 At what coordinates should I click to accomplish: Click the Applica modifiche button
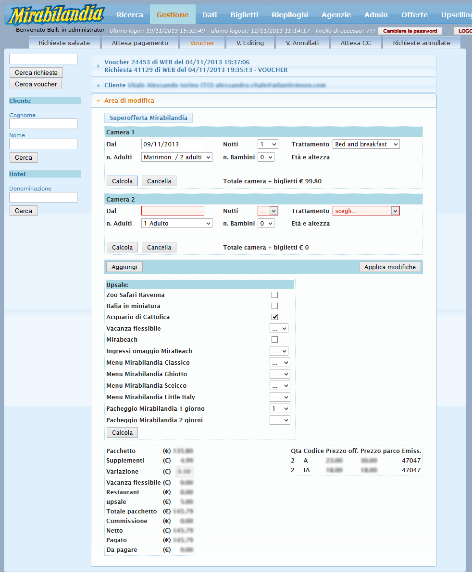(390, 267)
